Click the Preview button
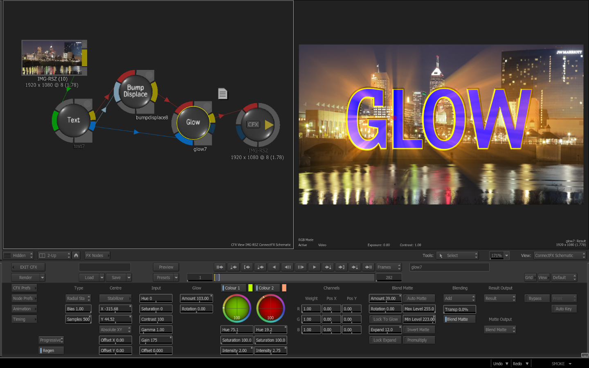 [166, 267]
